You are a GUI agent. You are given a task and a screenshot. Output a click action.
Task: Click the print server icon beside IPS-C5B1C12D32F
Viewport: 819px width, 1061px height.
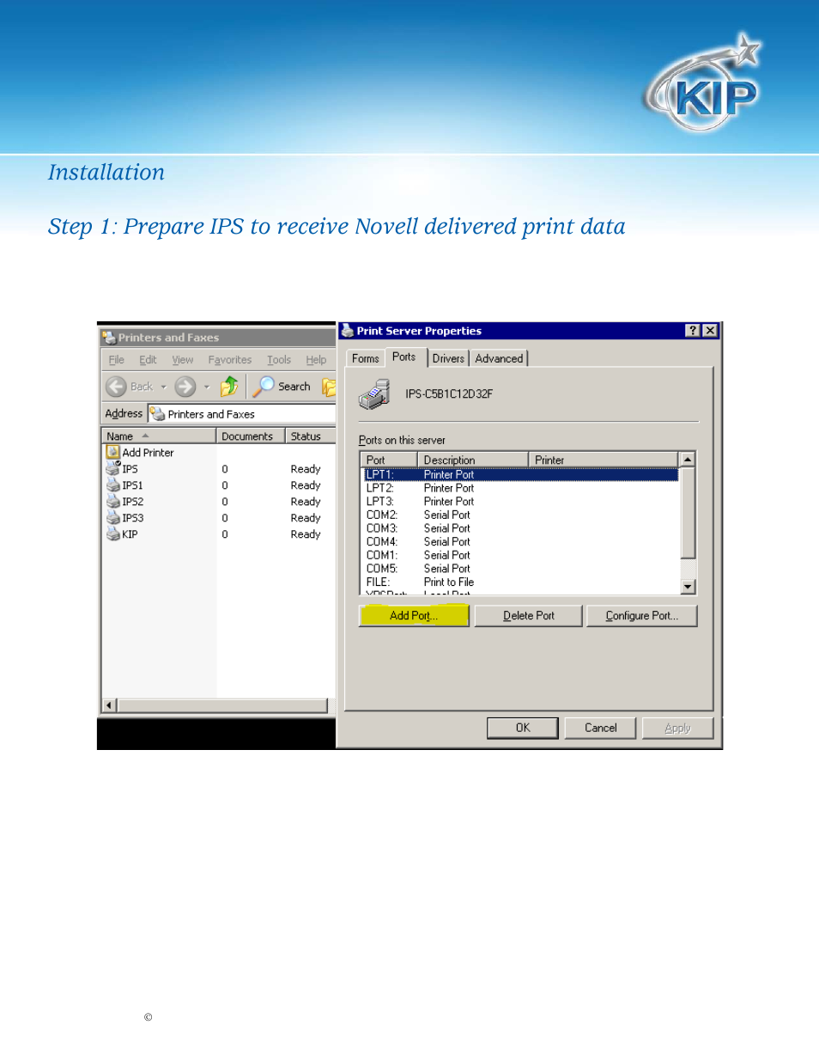[x=374, y=395]
